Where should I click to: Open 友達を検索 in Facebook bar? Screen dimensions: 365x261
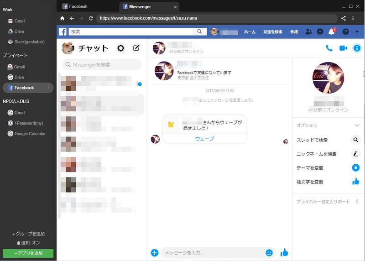[273, 32]
